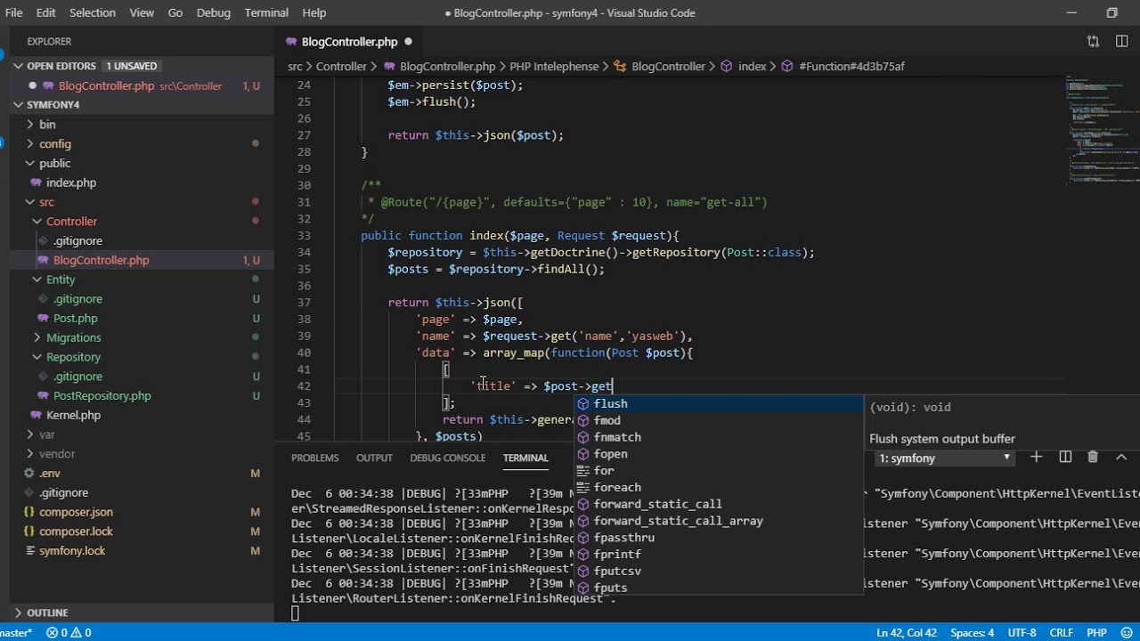Click UTF-8 encoding in status bar

pyautogui.click(x=1022, y=632)
